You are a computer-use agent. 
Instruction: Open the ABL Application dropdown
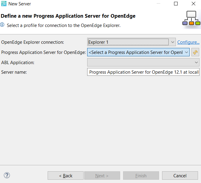coord(143,62)
